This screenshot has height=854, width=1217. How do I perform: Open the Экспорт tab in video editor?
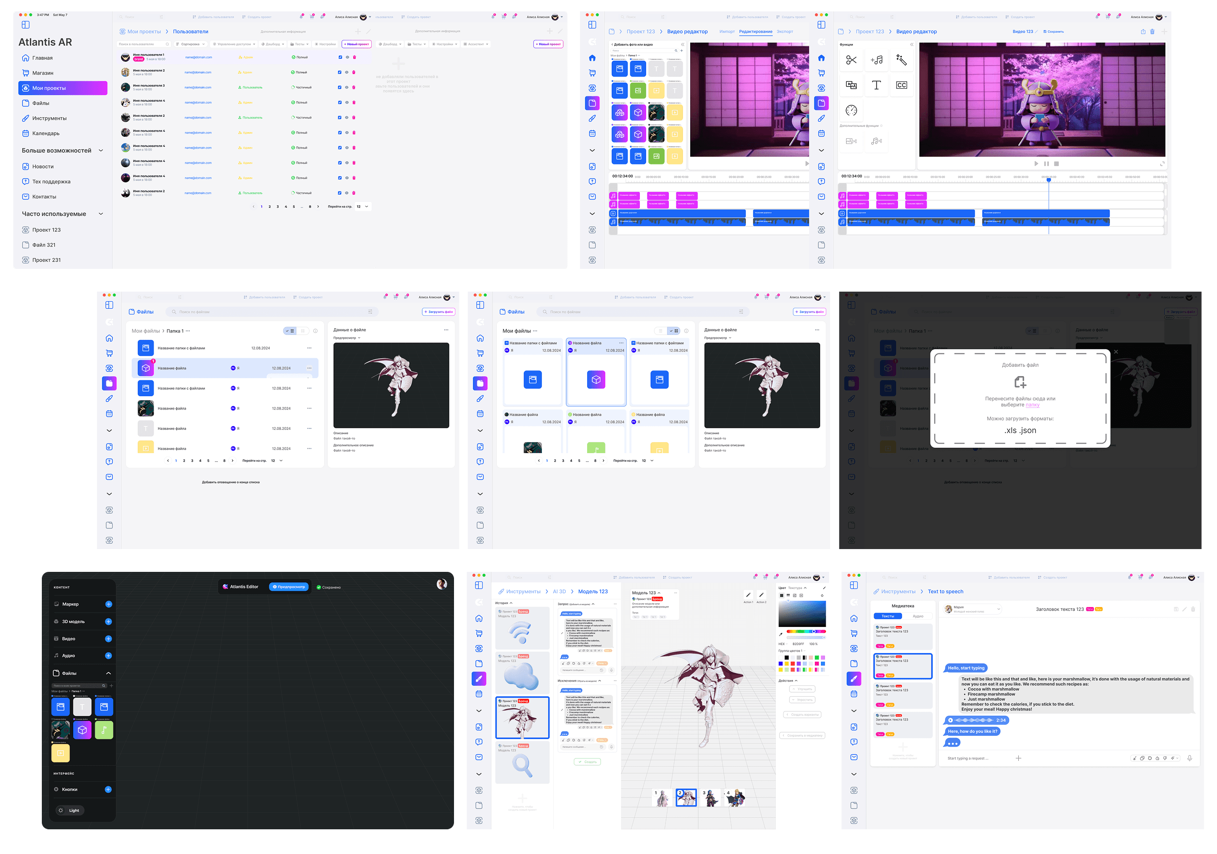[x=784, y=32]
